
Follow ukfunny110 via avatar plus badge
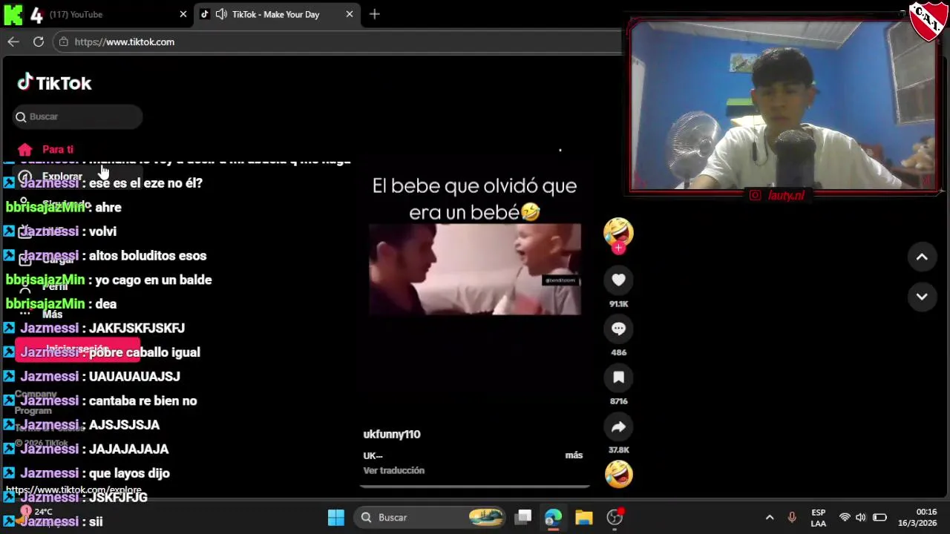[618, 248]
